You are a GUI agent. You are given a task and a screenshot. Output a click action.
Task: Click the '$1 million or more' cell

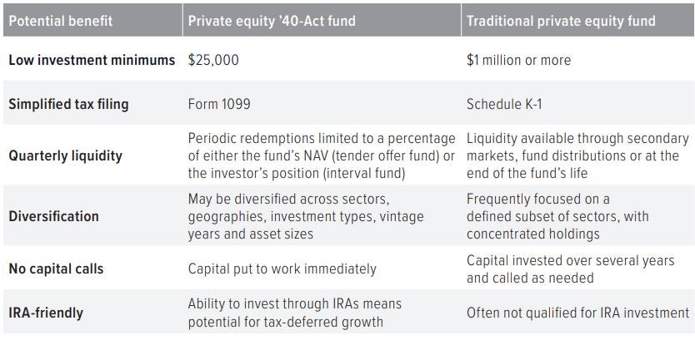[x=518, y=60]
